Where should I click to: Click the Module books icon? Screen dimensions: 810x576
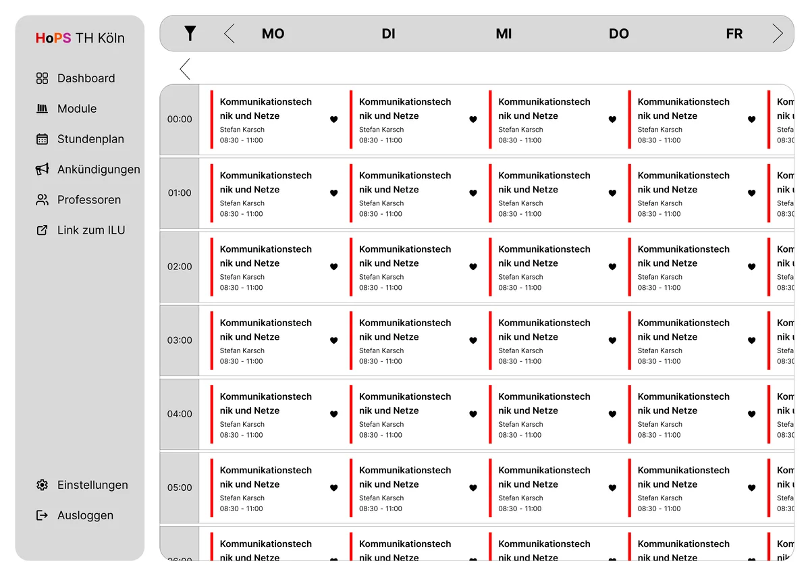point(42,109)
